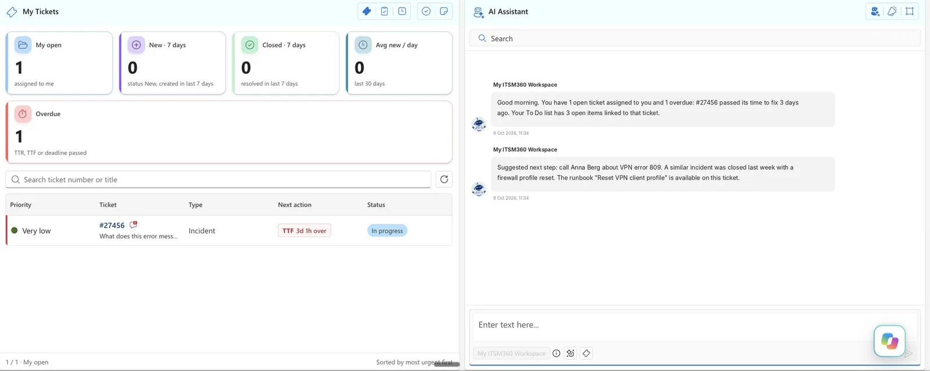Click the TTF 3d 1h over badge
The image size is (930, 371).
(304, 231)
